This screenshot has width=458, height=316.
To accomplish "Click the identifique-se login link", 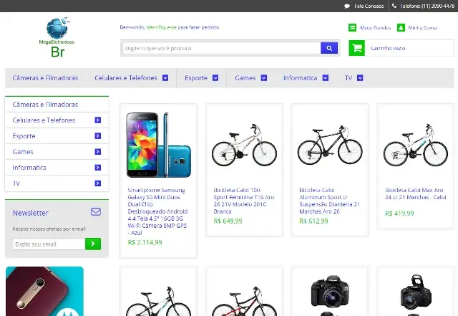I will pyautogui.click(x=162, y=27).
